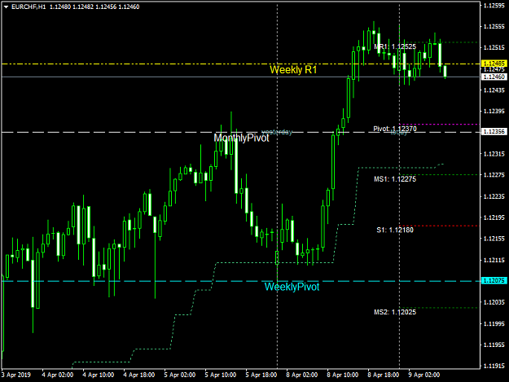Select the 'S1: 1.12180' level label
Viewport: 509px width, 382px height.
coord(395,231)
